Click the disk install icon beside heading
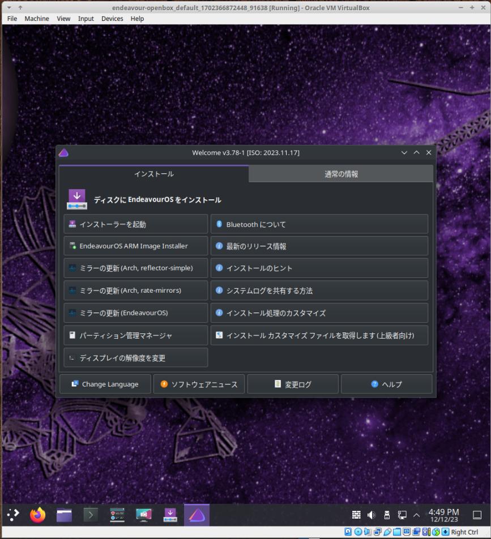Image resolution: width=491 pixels, height=539 pixels. 76,199
